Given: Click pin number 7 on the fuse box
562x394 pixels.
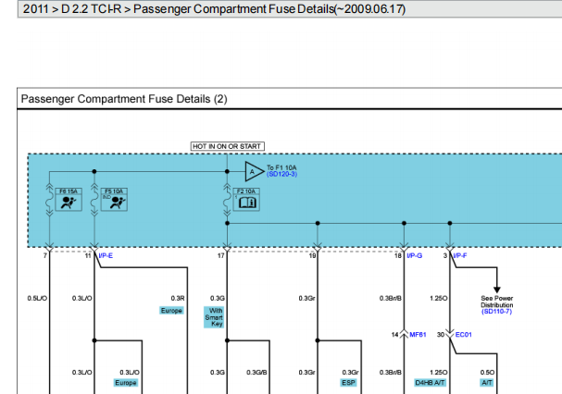Looking at the screenshot, I should click(45, 256).
